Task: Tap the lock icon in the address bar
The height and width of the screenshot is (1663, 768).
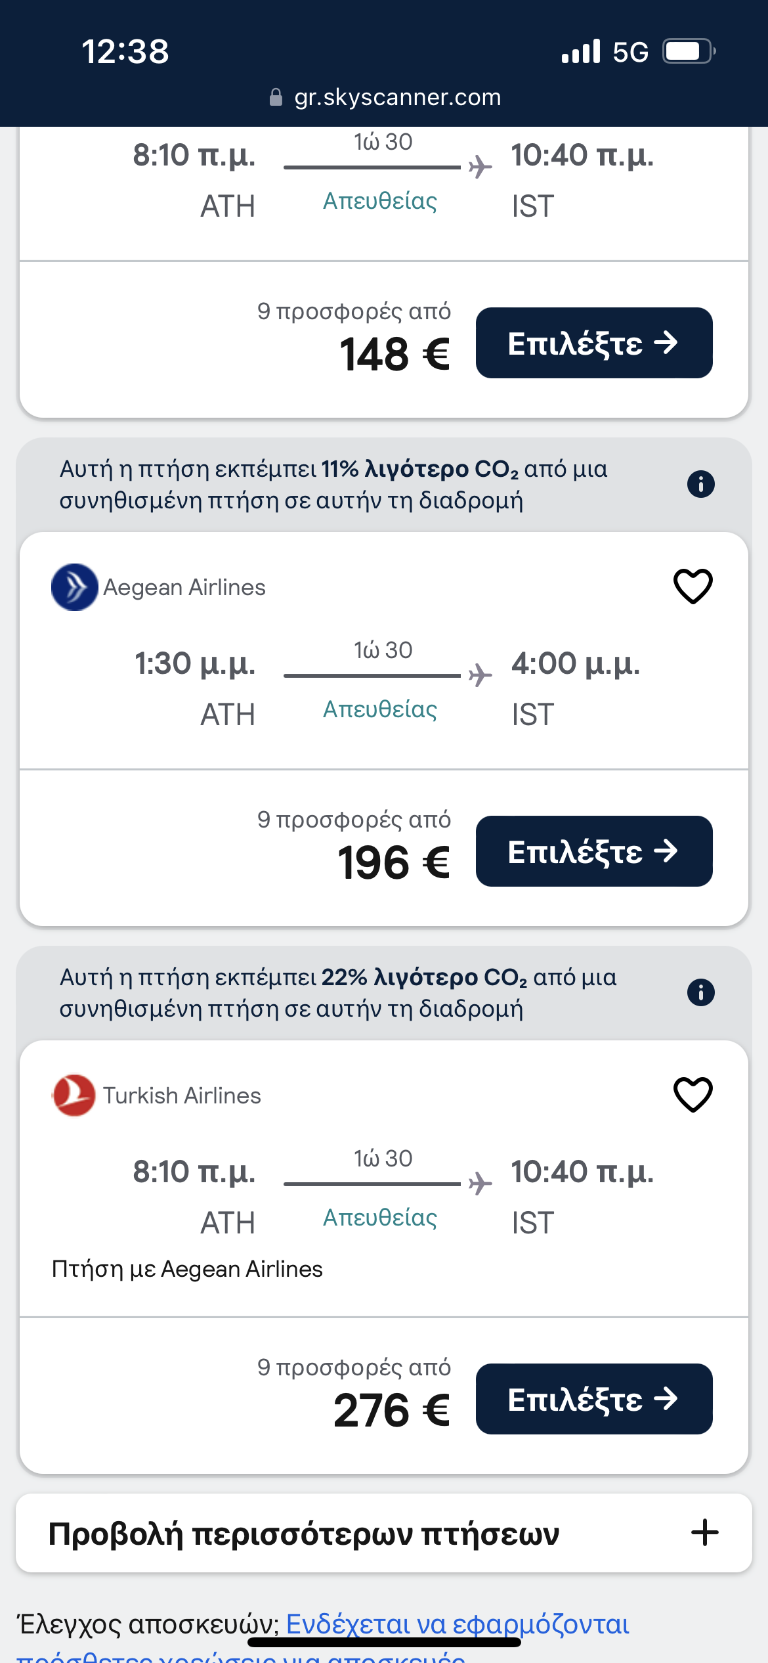Action: (276, 98)
